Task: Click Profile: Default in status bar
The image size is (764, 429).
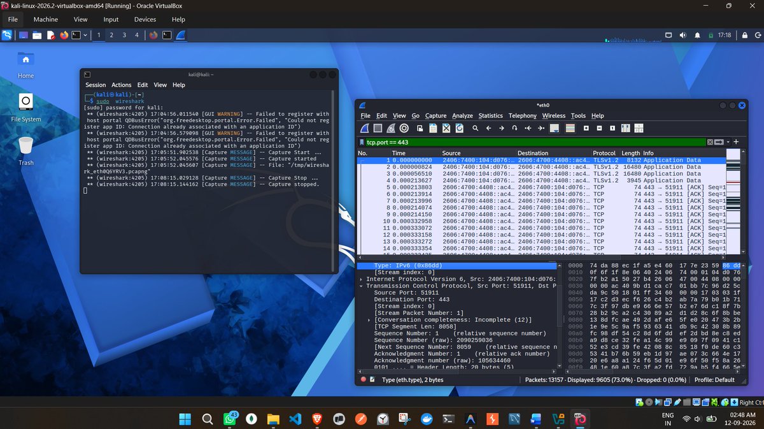Action: click(715, 380)
